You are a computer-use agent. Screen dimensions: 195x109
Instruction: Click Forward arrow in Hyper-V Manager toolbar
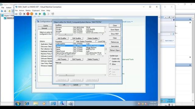[x=5, y=11]
